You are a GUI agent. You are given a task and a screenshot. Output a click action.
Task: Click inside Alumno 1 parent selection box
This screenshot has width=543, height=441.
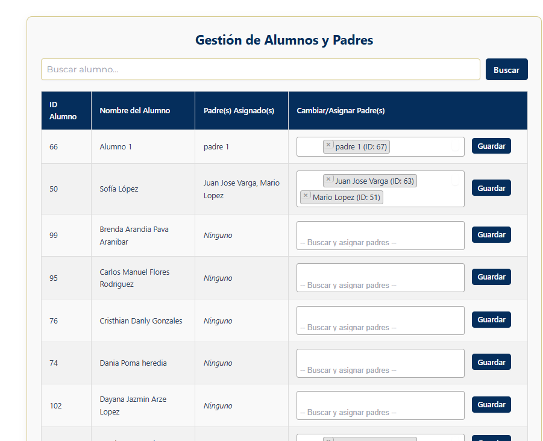click(x=422, y=147)
